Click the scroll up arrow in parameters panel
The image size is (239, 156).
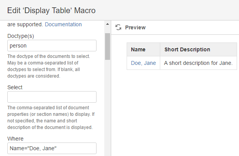pyautogui.click(x=107, y=25)
